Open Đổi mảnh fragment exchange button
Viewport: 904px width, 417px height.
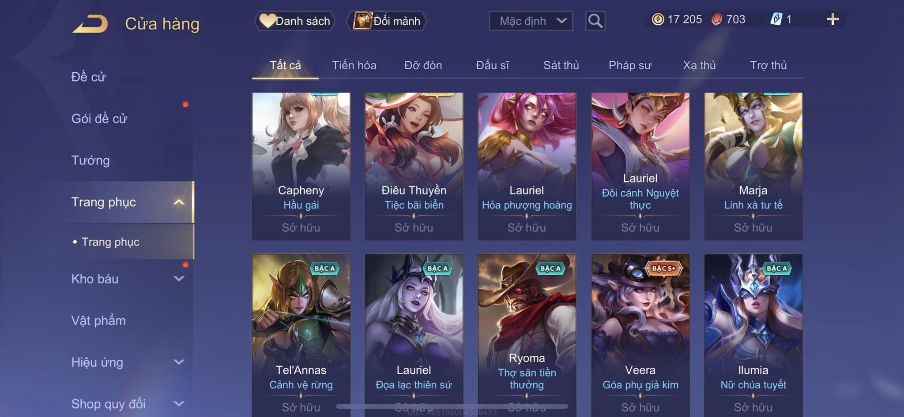point(387,21)
